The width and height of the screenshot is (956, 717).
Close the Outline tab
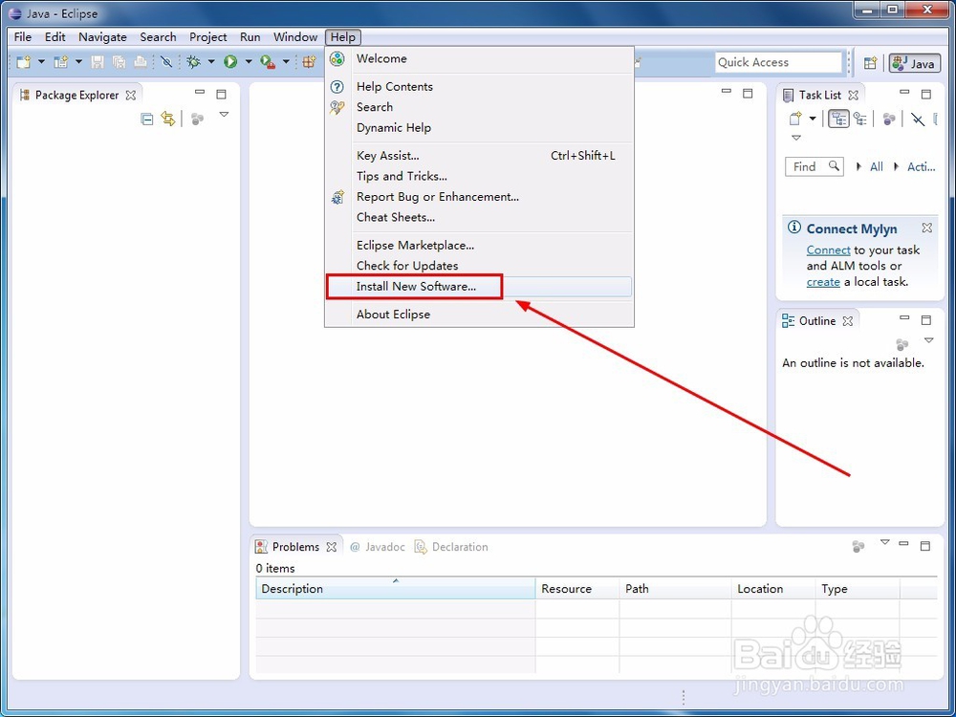coord(848,320)
